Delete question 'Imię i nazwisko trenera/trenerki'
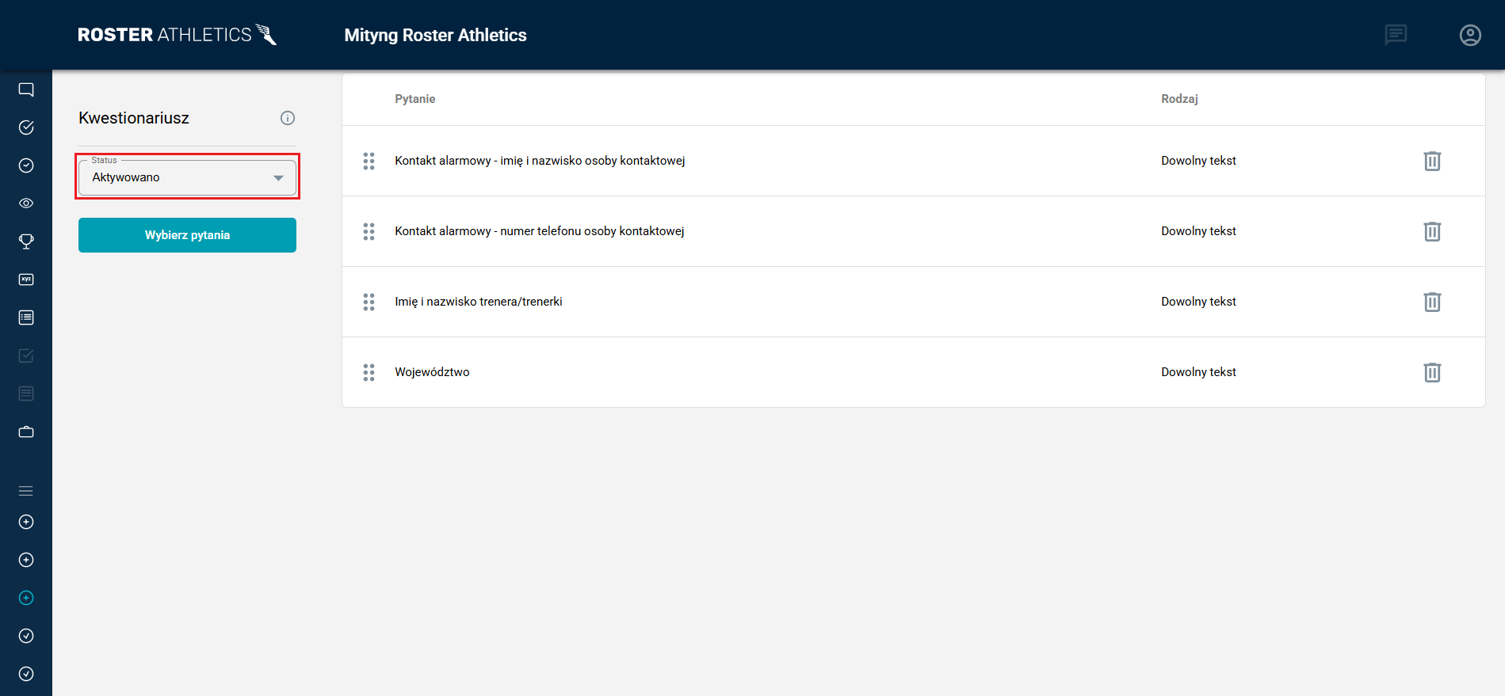The image size is (1505, 696). 1432,302
